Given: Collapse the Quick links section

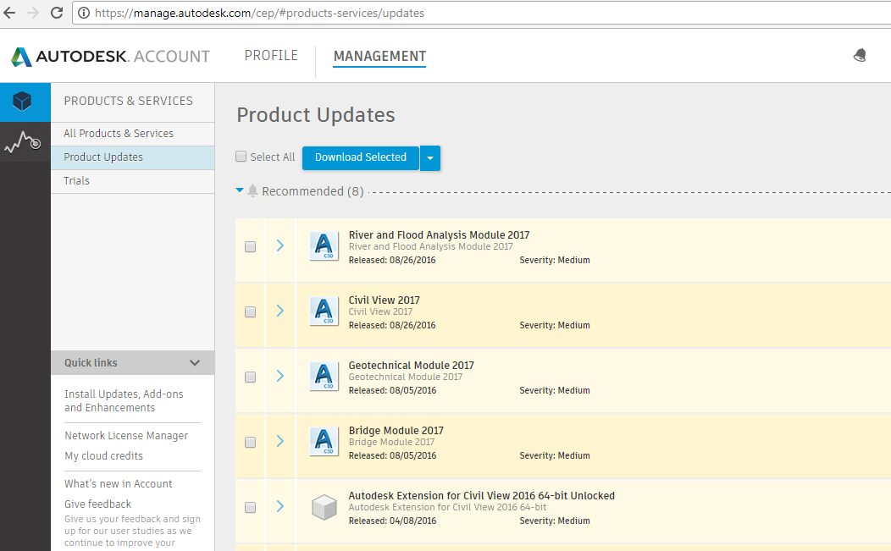Looking at the screenshot, I should pyautogui.click(x=196, y=362).
